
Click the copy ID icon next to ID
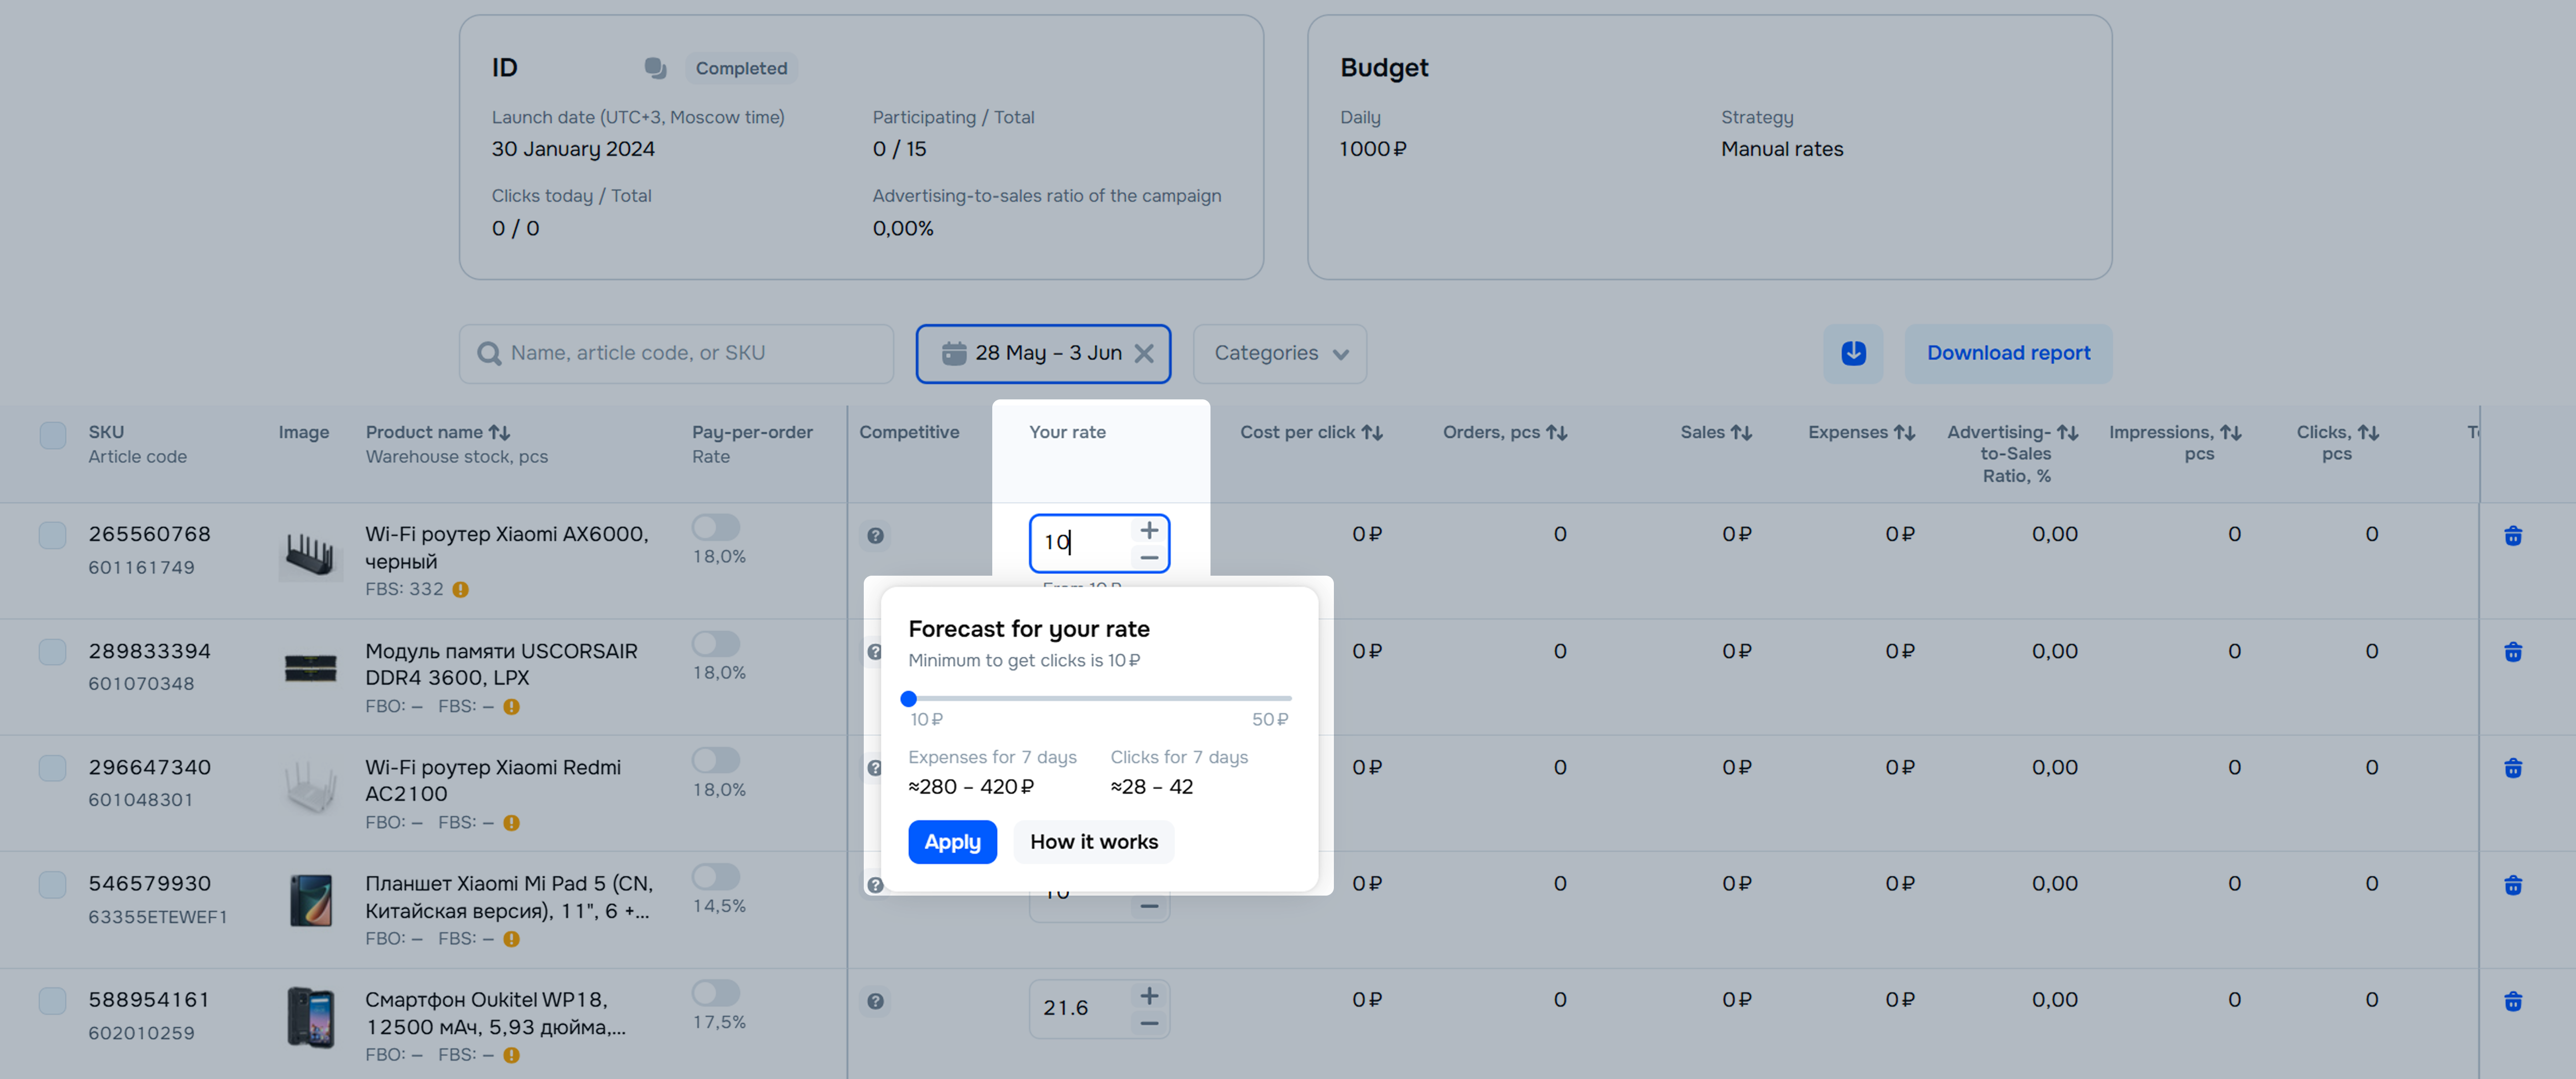point(655,68)
